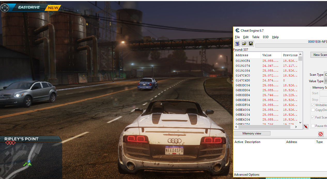Image resolution: width=327 pixels, height=179 pixels.
Task: Select the address 06BE4204 row
Action: coord(266,120)
